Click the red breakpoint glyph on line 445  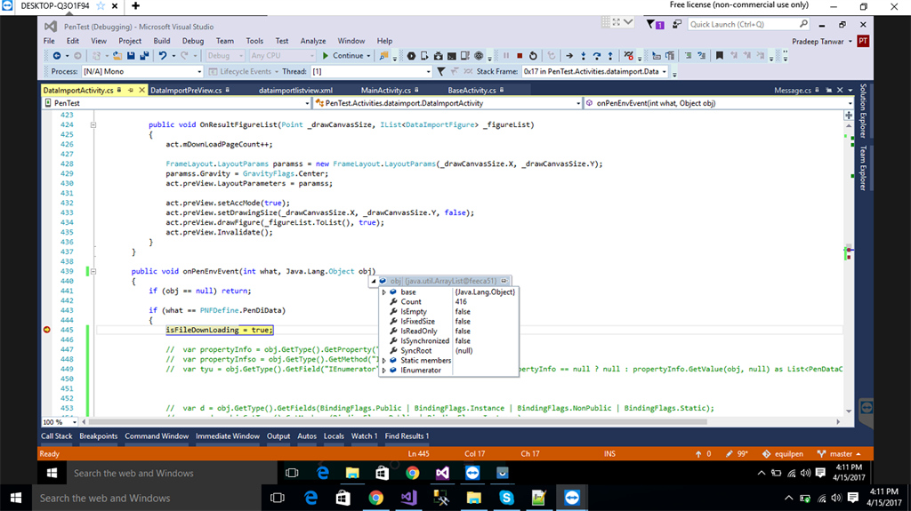(47, 330)
